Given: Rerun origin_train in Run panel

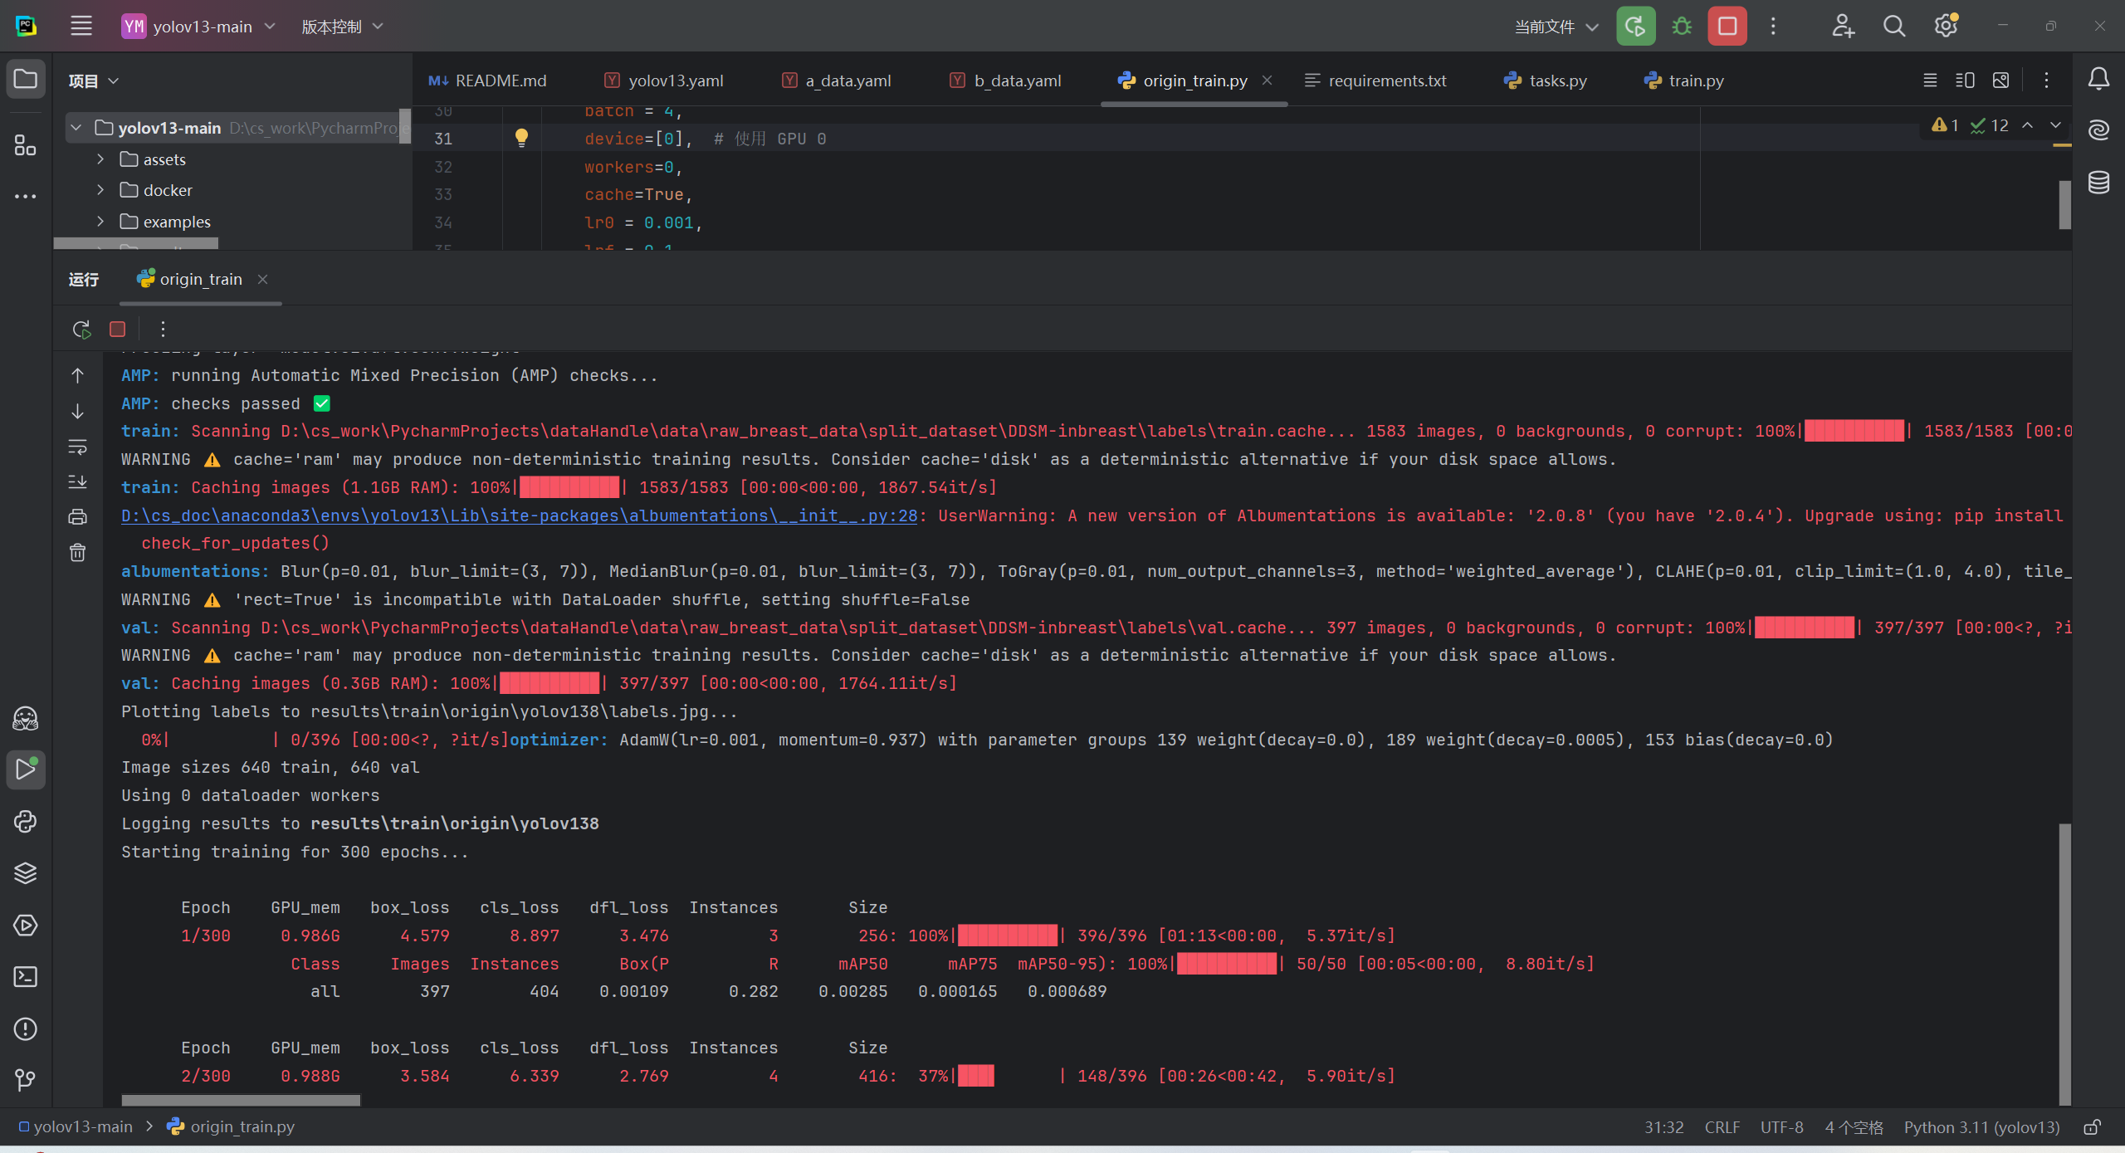Looking at the screenshot, I should click(x=81, y=330).
